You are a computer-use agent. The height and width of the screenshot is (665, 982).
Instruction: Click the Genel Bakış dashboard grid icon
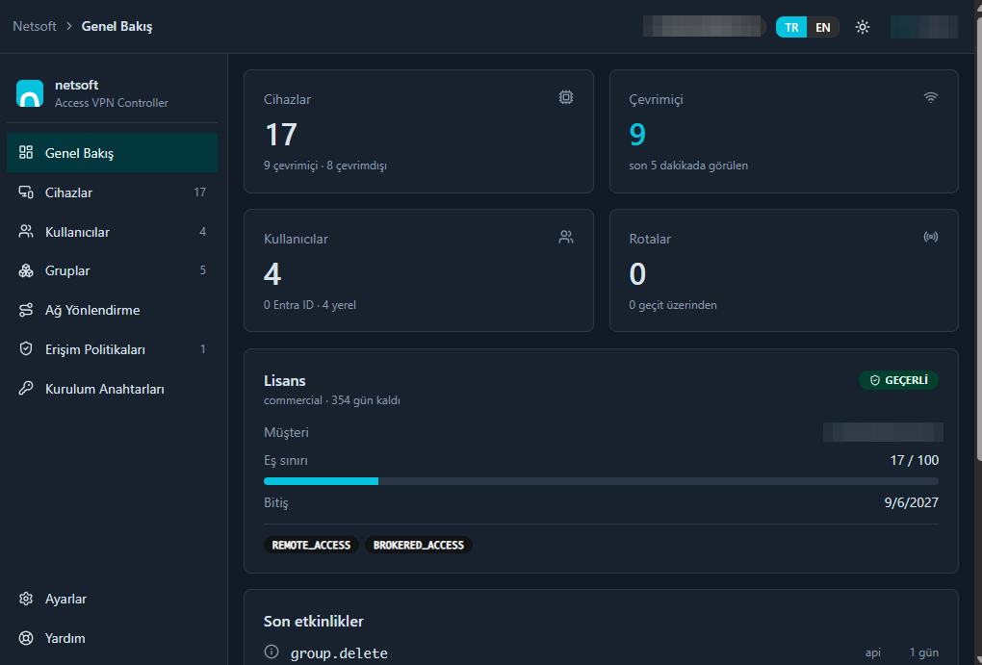pyautogui.click(x=26, y=152)
